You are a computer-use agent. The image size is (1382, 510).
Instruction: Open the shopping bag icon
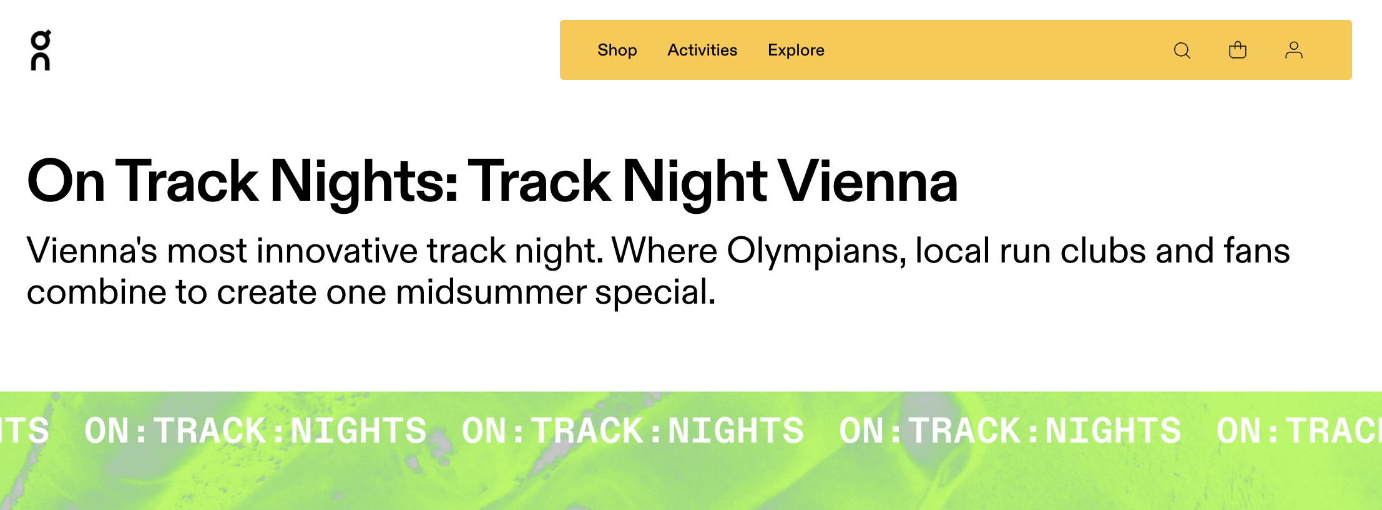pyautogui.click(x=1237, y=50)
